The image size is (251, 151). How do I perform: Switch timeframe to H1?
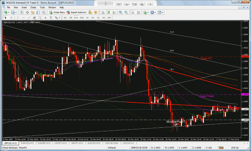coord(87,18)
